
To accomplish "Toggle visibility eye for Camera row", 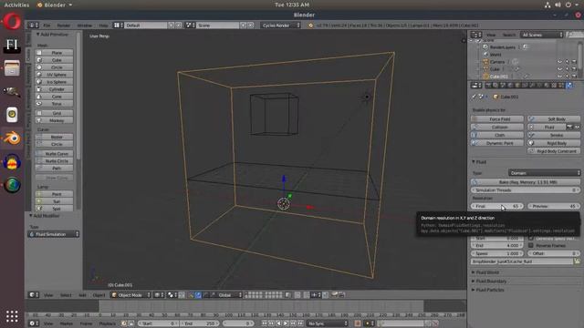I will 559,62.
